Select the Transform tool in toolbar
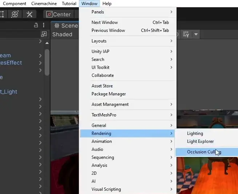The height and width of the screenshot is (194, 238). (x=15, y=14)
